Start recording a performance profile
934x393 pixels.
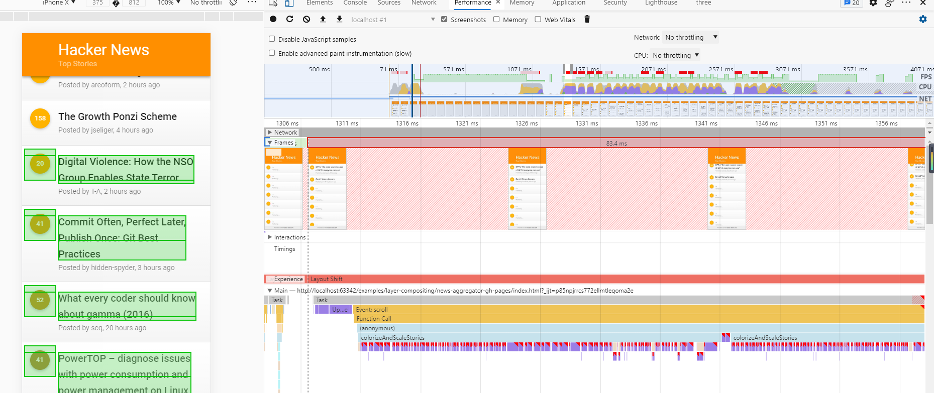coord(273,19)
